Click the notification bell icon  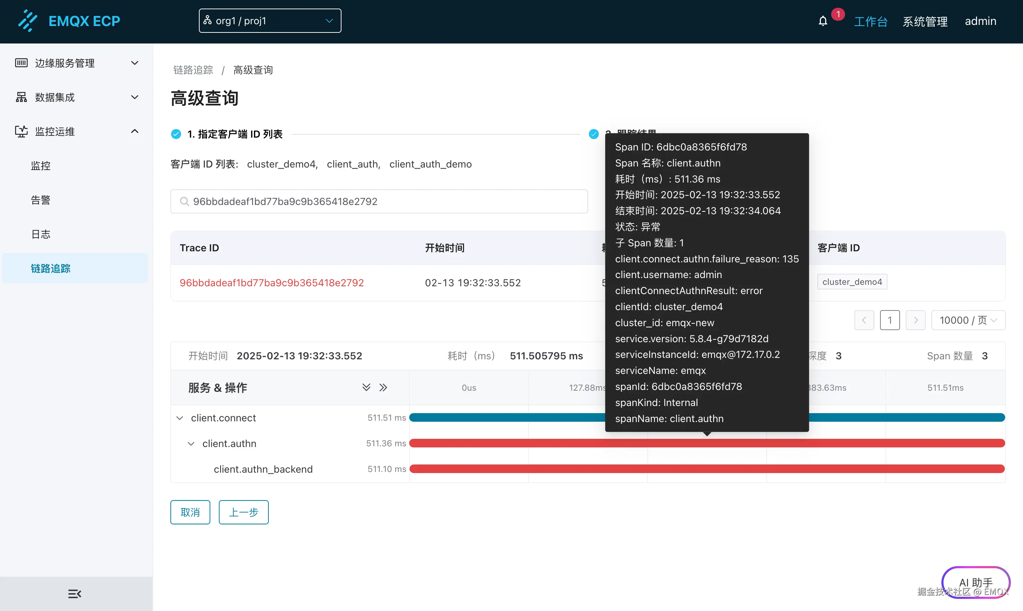coord(823,21)
